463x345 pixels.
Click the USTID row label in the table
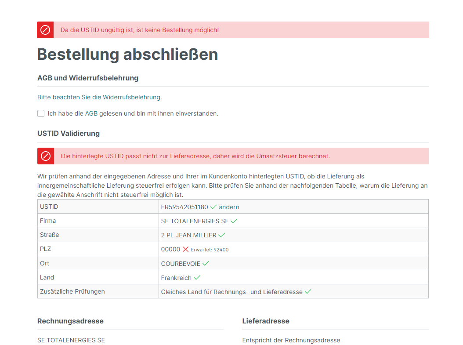coord(49,207)
